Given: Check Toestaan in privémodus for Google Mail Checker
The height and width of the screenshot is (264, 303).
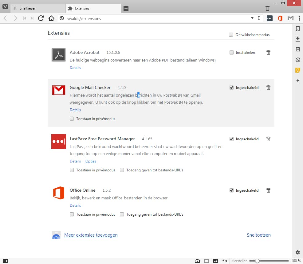Looking at the screenshot, I should click(72, 118).
